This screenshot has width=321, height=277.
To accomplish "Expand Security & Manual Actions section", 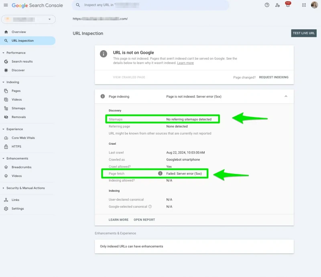I will coord(3,188).
